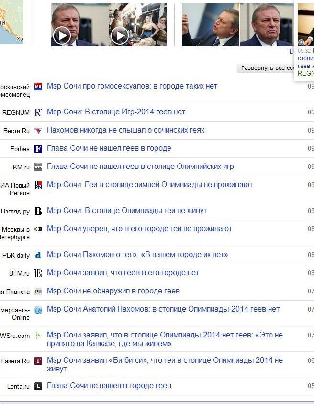This screenshot has width=314, height=404.
Task: Open Forbes headline 'Глава Сочи не нашел геев в городе'
Action: coord(109,148)
